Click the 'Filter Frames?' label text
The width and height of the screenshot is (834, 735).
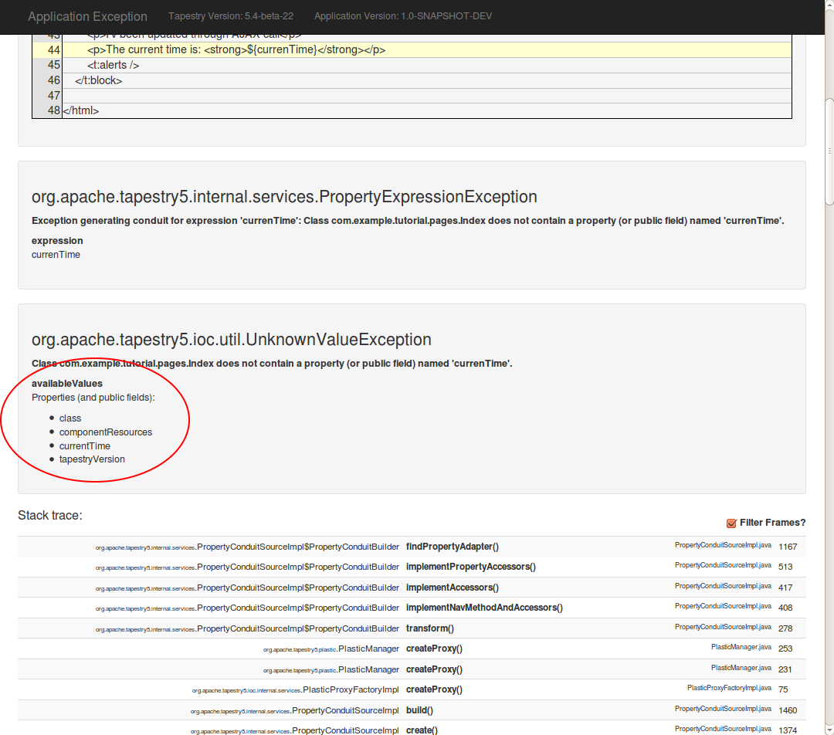point(772,523)
